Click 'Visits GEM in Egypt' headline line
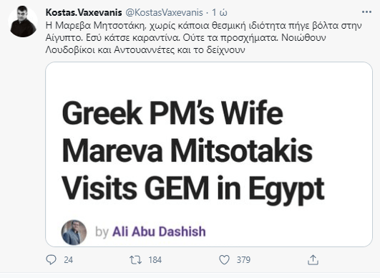Image resolution: width=380 pixels, height=278 pixels. click(x=193, y=188)
